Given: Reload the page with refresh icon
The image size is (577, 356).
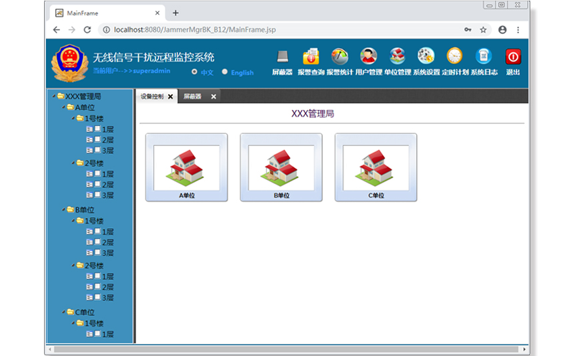Looking at the screenshot, I should [87, 30].
